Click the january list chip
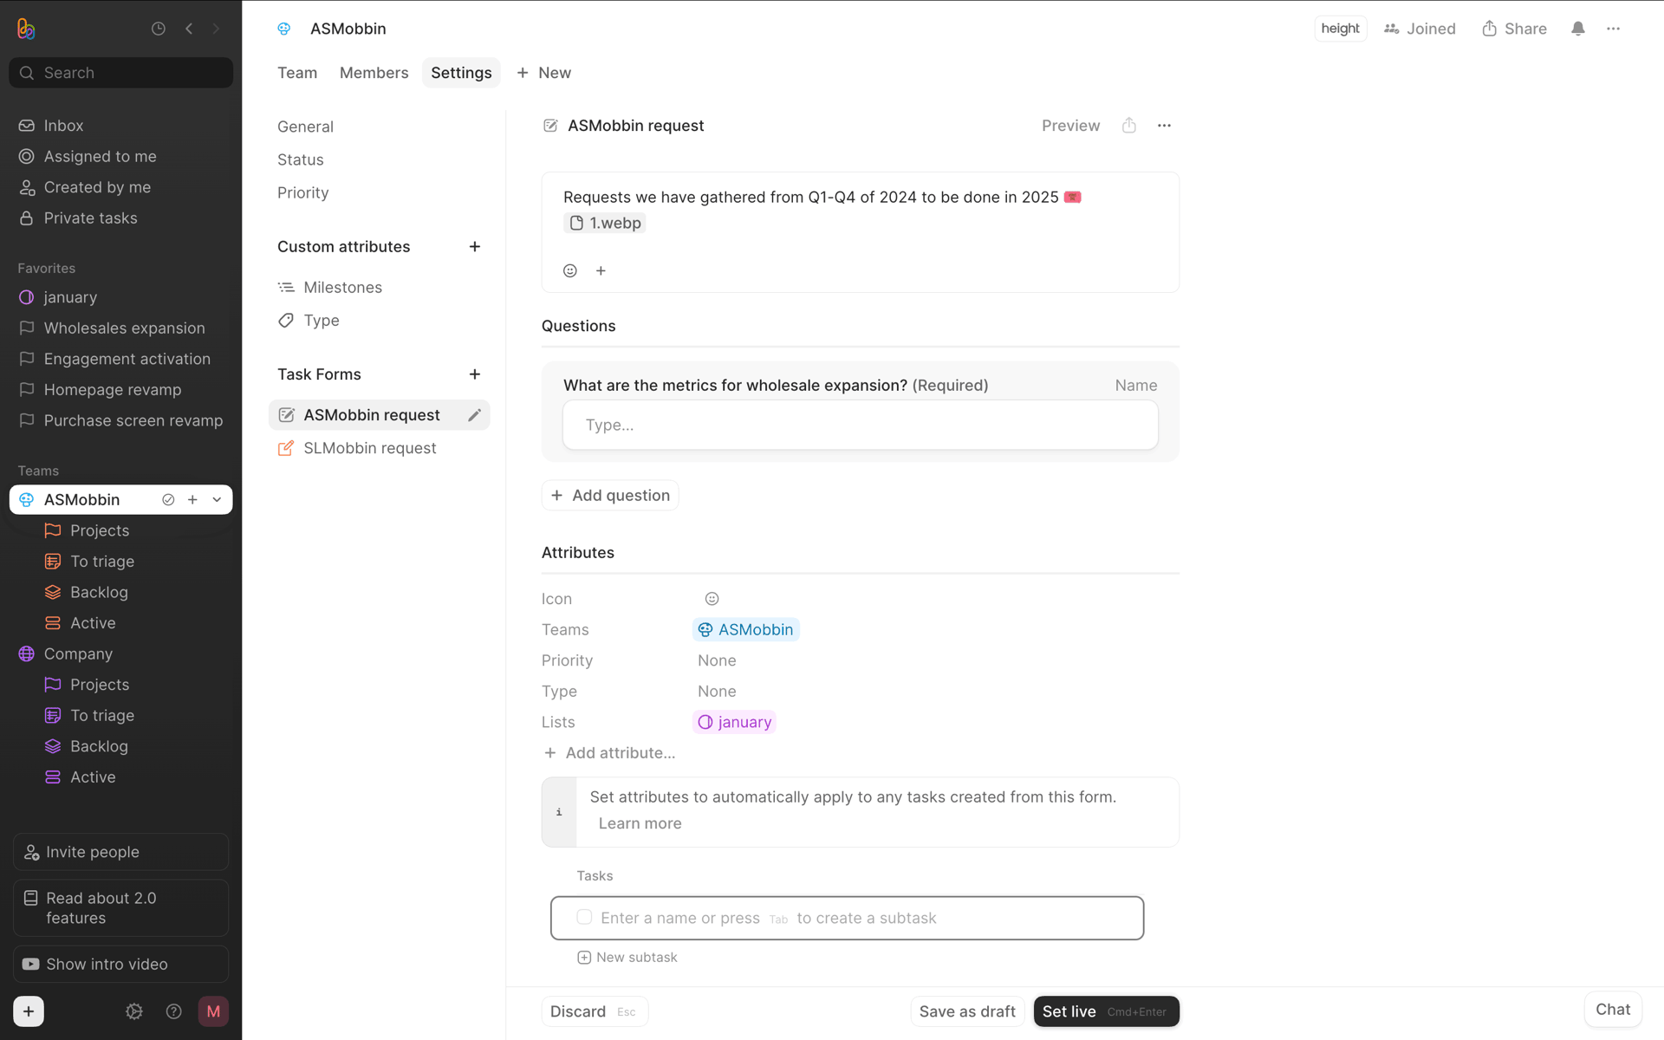The height and width of the screenshot is (1040, 1664). (x=735, y=722)
